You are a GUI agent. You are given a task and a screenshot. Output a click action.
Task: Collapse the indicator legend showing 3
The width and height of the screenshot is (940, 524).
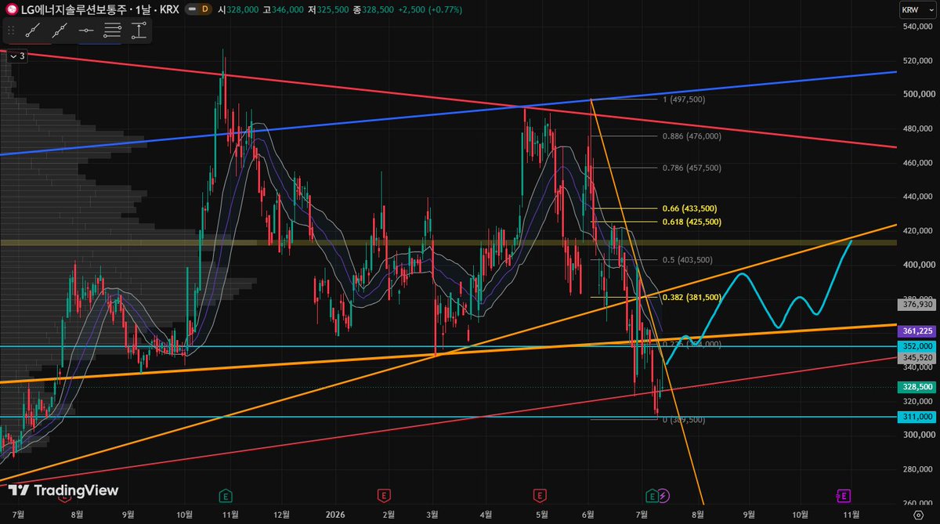point(16,56)
